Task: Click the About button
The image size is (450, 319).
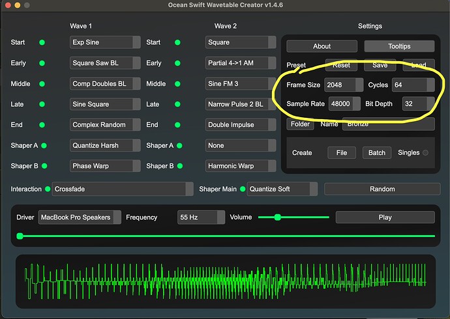Action: click(322, 46)
